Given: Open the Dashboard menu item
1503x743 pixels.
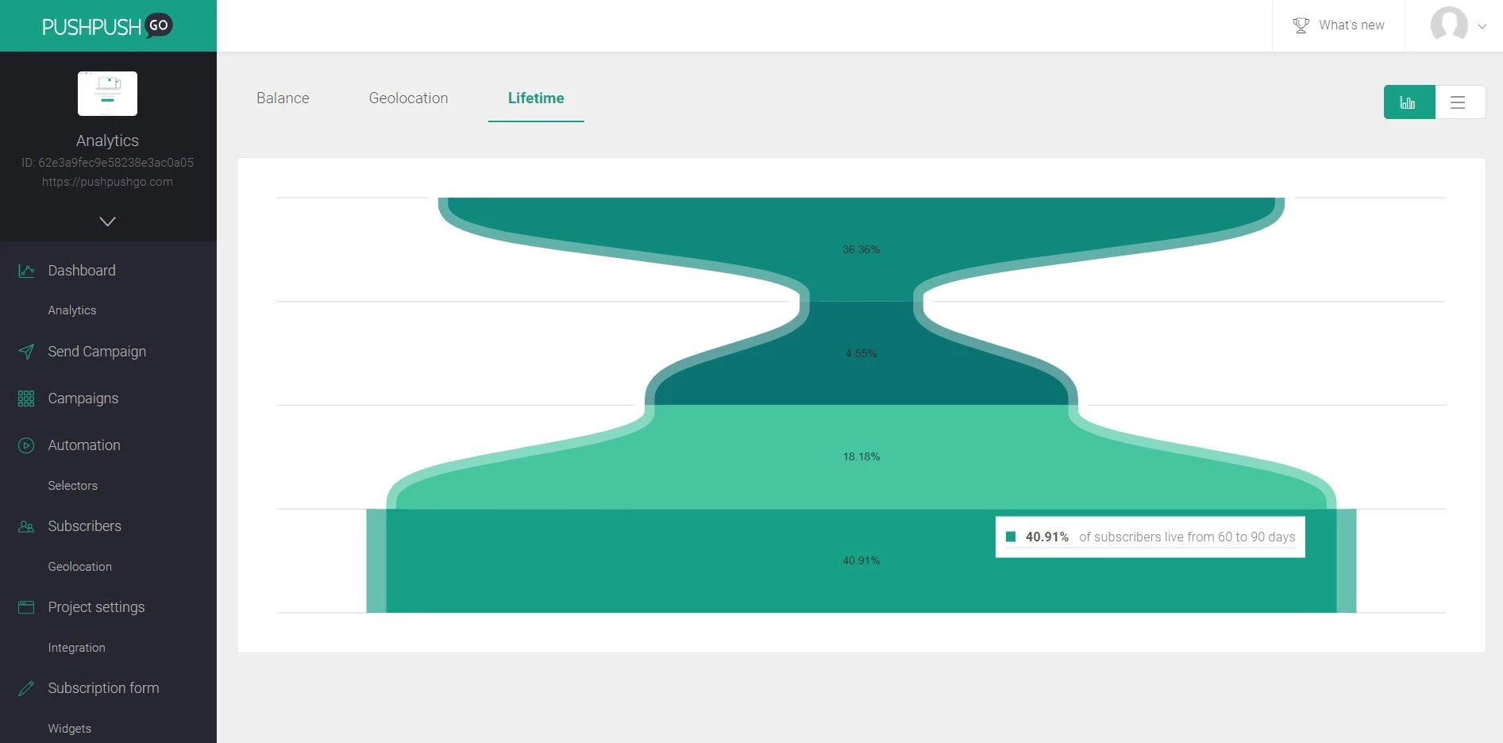Looking at the screenshot, I should (x=82, y=271).
